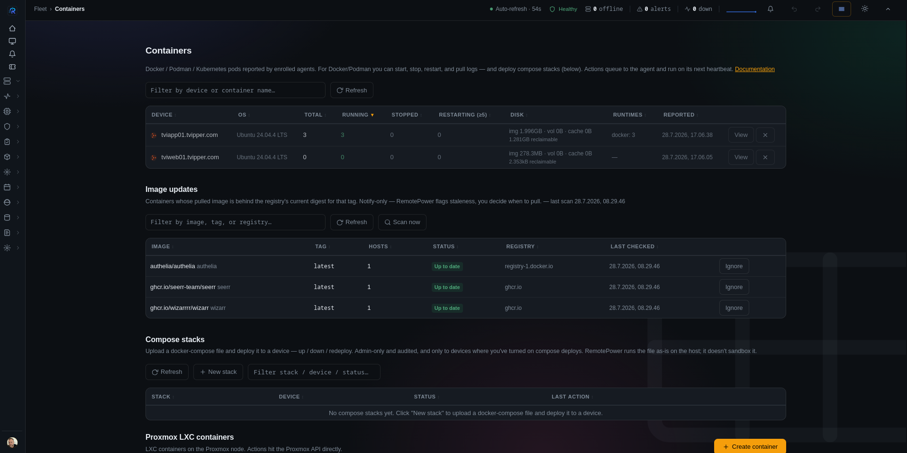Screen dimensions: 907x453
Task: Open the 0 down status item
Action: click(x=698, y=9)
